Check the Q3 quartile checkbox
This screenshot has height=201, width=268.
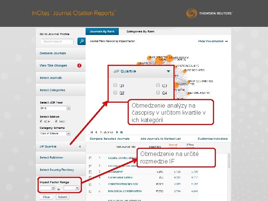pyautogui.click(x=158, y=85)
